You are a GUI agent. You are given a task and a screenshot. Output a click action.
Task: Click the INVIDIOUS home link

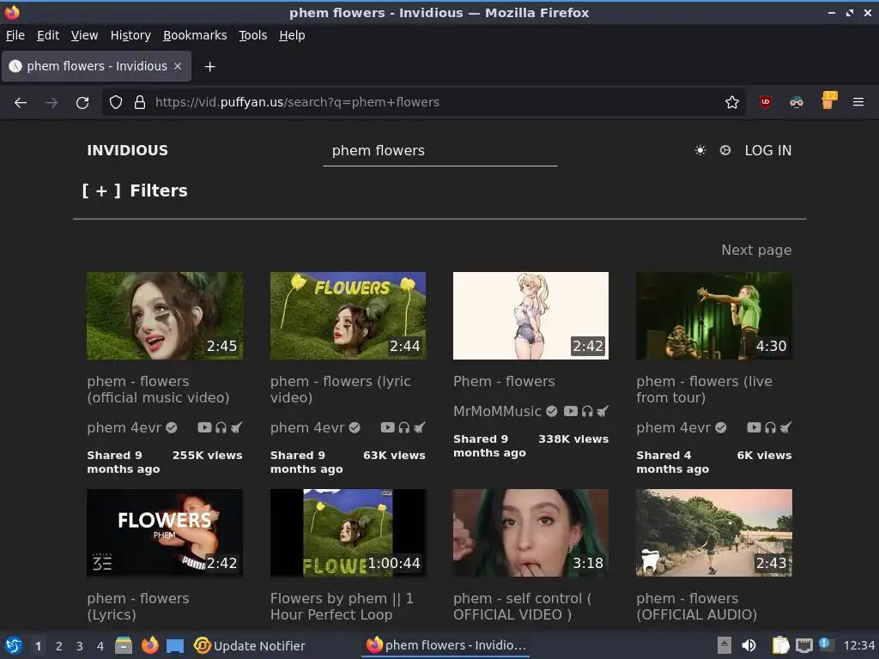127,150
